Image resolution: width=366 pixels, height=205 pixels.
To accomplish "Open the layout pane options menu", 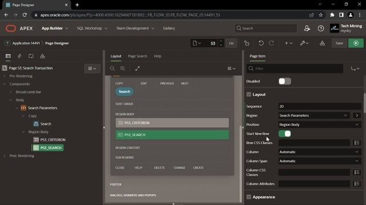I will point(231,68).
